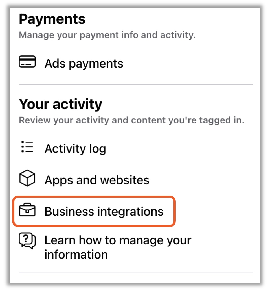The width and height of the screenshot is (268, 291).
Task: Click the Payments section heading
Action: [x=52, y=19]
